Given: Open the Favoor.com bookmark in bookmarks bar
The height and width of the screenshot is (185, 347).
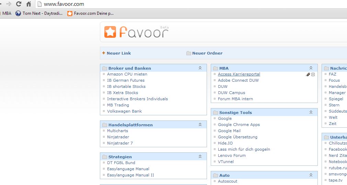Looking at the screenshot, I should pyautogui.click(x=91, y=13).
